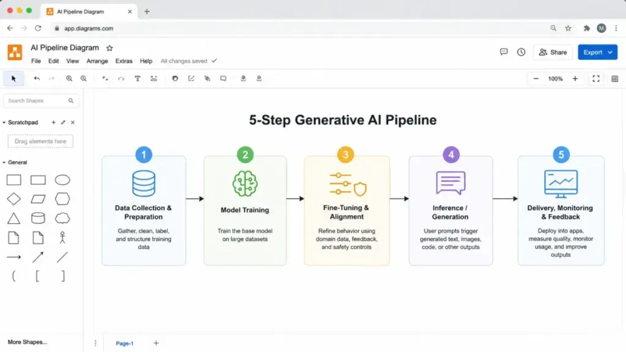The height and width of the screenshot is (352, 626).
Task: Pick the right square bracket shape
Action: click(x=63, y=276)
